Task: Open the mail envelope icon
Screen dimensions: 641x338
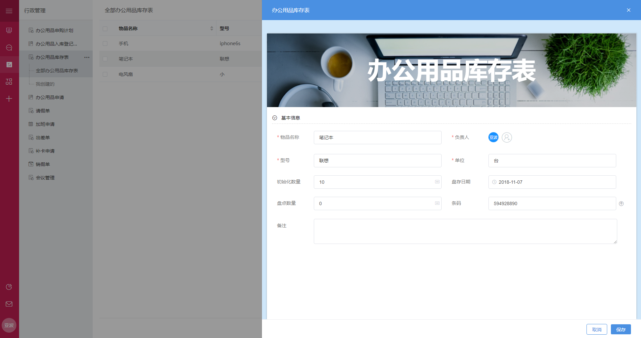Action: [9, 304]
